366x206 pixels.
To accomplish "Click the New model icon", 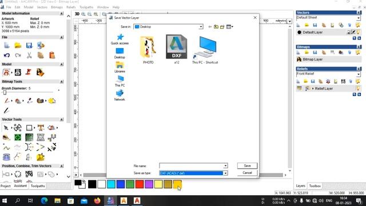I will click(x=6, y=45).
